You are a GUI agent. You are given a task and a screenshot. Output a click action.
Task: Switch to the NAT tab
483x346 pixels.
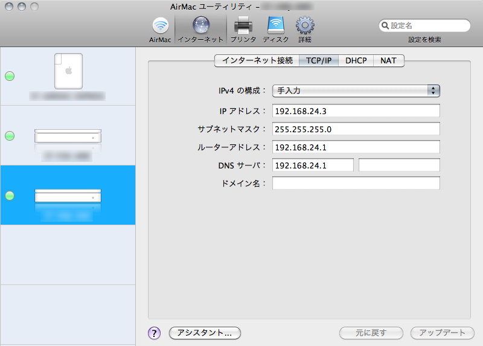[x=388, y=60]
